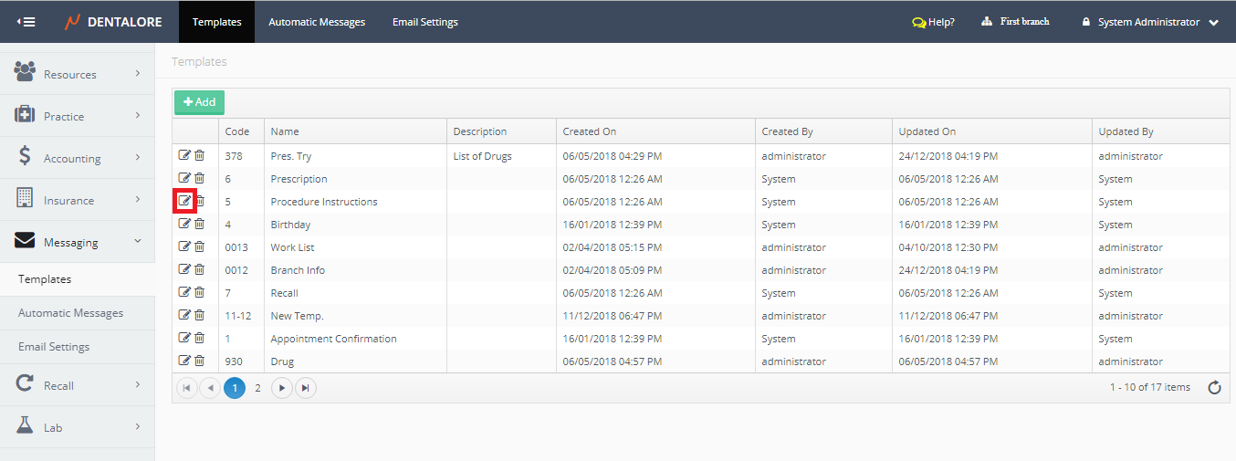The width and height of the screenshot is (1236, 461).
Task: Delete the Work List template
Action: point(200,246)
